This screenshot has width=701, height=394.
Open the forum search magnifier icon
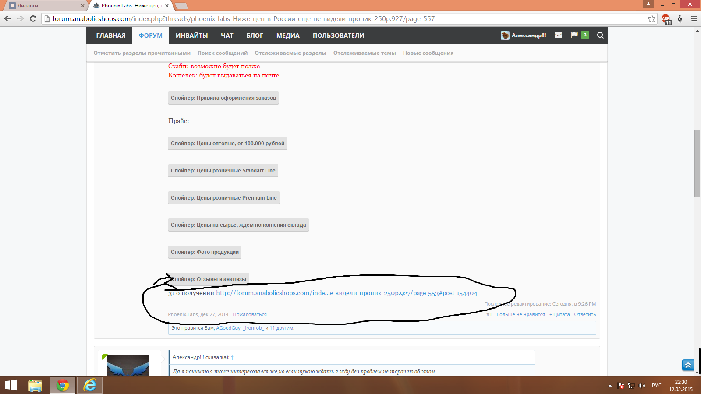[600, 35]
